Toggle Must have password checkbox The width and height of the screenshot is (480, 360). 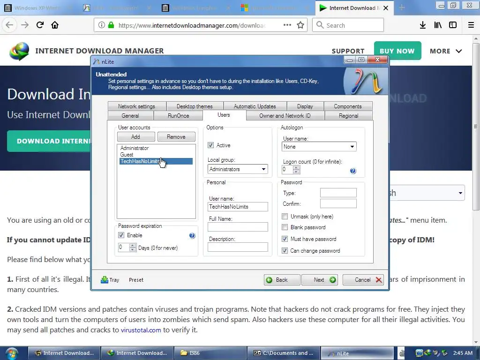pos(285,239)
